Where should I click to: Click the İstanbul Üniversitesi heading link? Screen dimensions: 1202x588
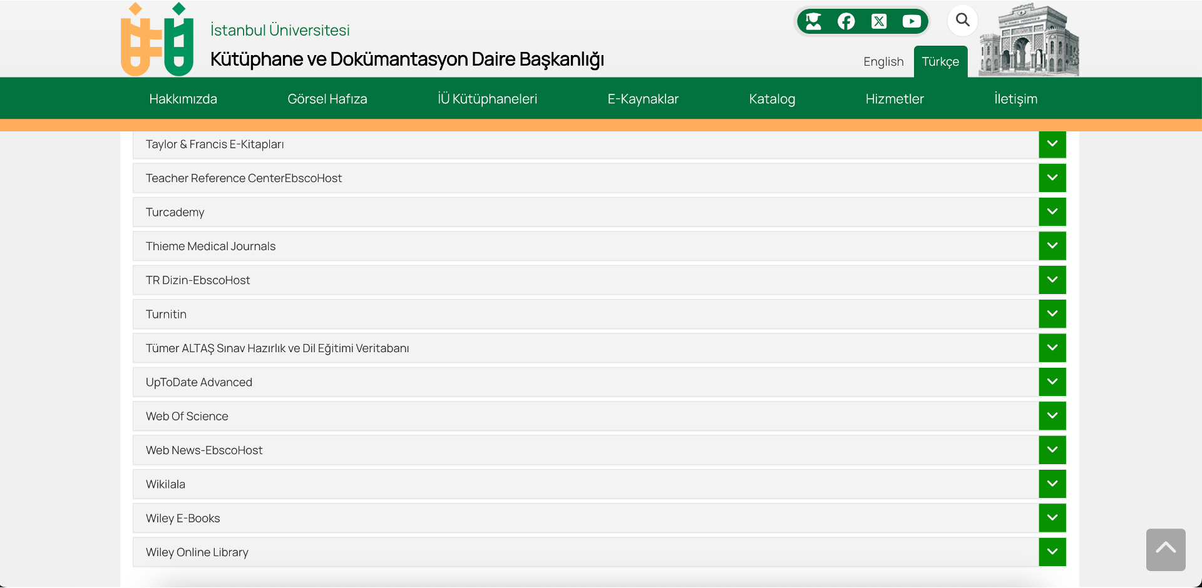(280, 30)
